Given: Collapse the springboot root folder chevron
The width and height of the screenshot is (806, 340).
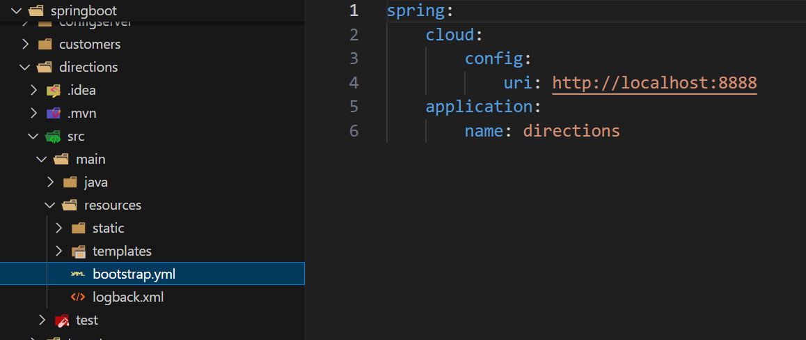Looking at the screenshot, I should coord(17,11).
